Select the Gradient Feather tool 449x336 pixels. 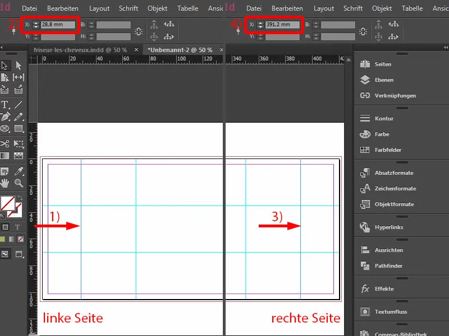point(19,156)
